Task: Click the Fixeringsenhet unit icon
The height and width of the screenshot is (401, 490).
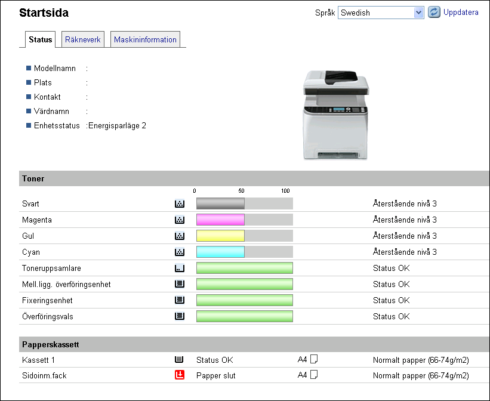Action: [180, 300]
